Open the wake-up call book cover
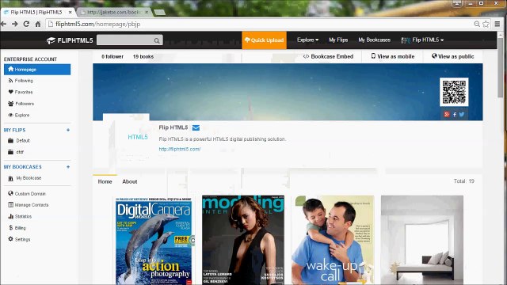This screenshot has width=507, height=285. (333, 240)
